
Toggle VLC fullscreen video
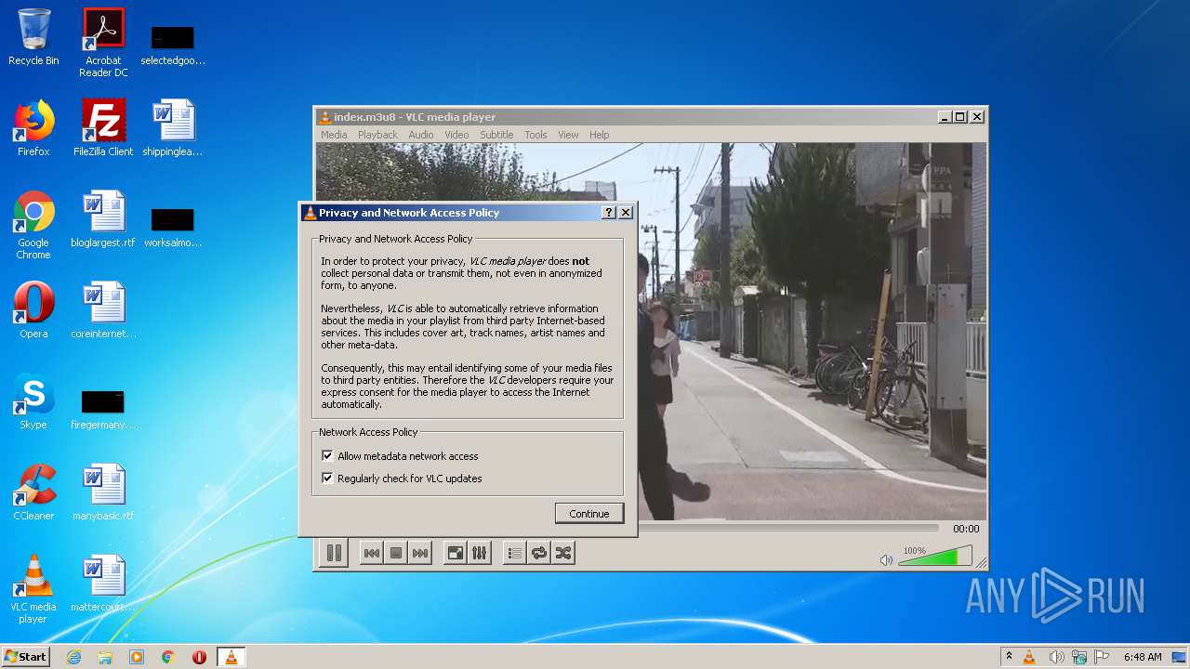click(455, 553)
